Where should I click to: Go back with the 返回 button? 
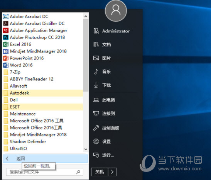click(x=46, y=159)
